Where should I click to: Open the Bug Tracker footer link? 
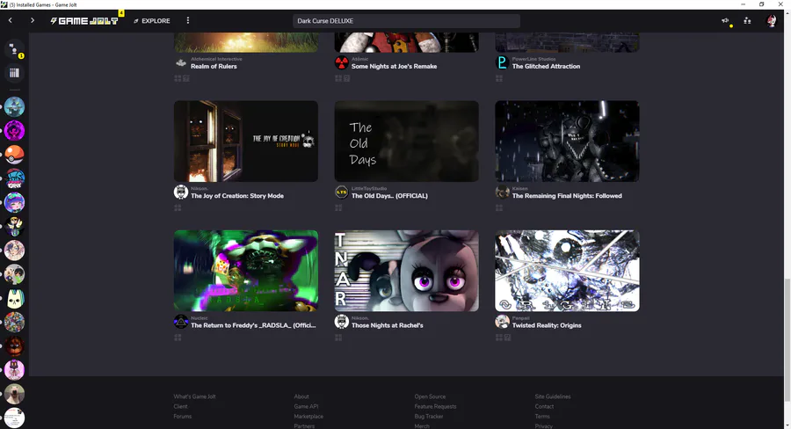pos(429,417)
